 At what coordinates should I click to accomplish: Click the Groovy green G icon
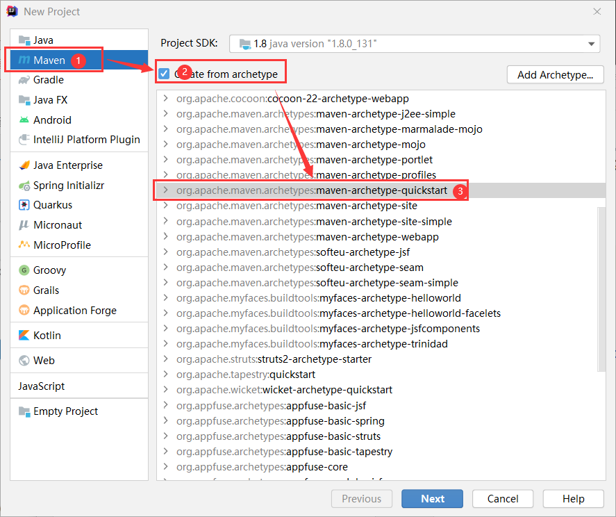click(x=24, y=270)
